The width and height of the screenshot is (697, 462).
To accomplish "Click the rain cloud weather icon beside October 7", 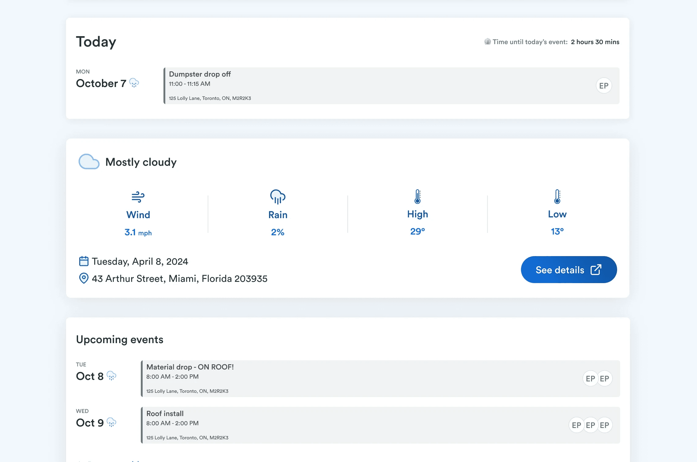I will coord(134,83).
